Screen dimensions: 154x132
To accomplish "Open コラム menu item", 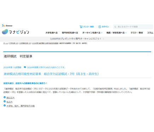I will pyautogui.click(x=150, y=33).
